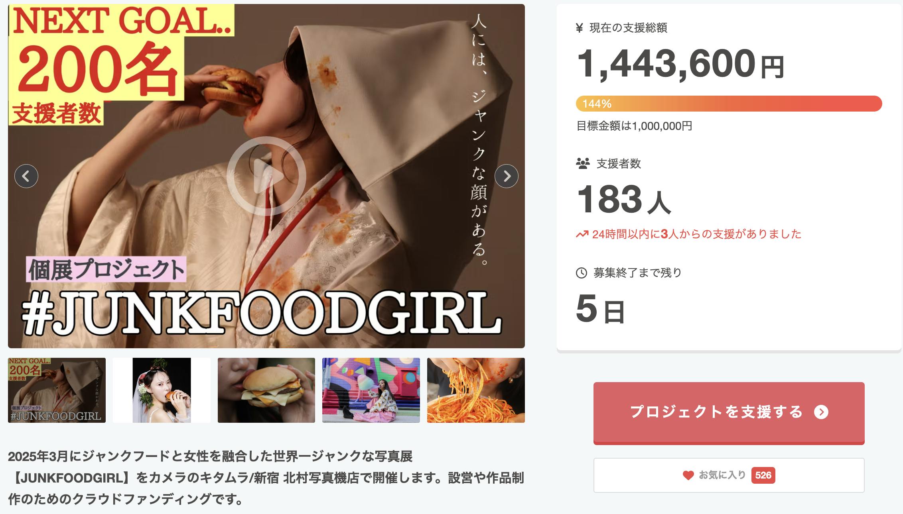Click the yen icon beside total support
The height and width of the screenshot is (514, 903).
580,28
